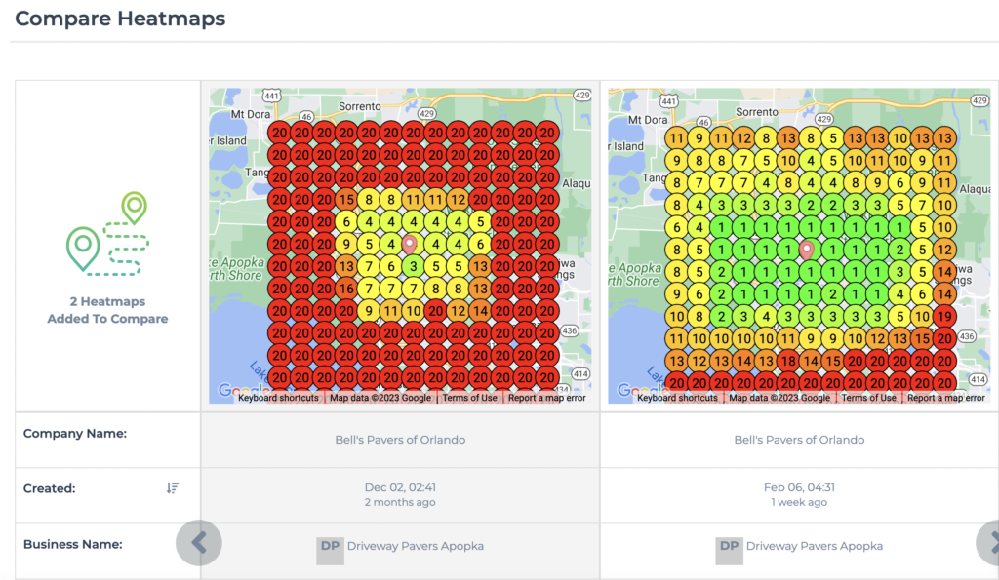The height and width of the screenshot is (580, 999).
Task: Click the location pin on Feb 06 heatmap
Action: 807,251
